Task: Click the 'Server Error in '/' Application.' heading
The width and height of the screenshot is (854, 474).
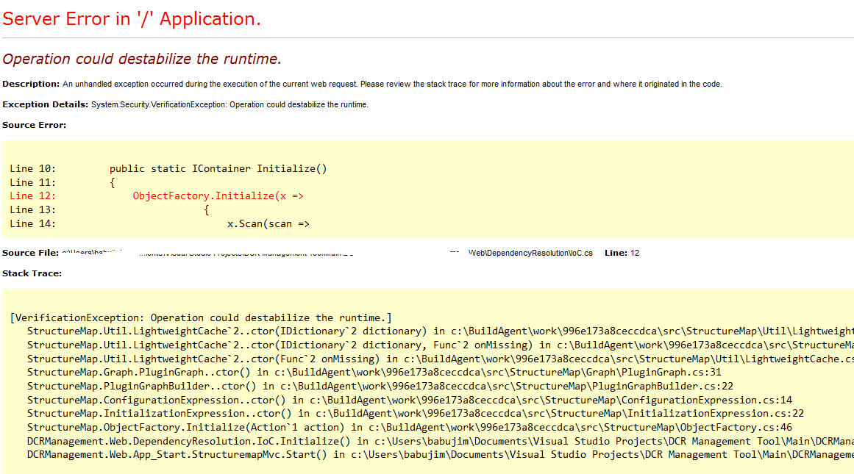Action: (x=131, y=19)
